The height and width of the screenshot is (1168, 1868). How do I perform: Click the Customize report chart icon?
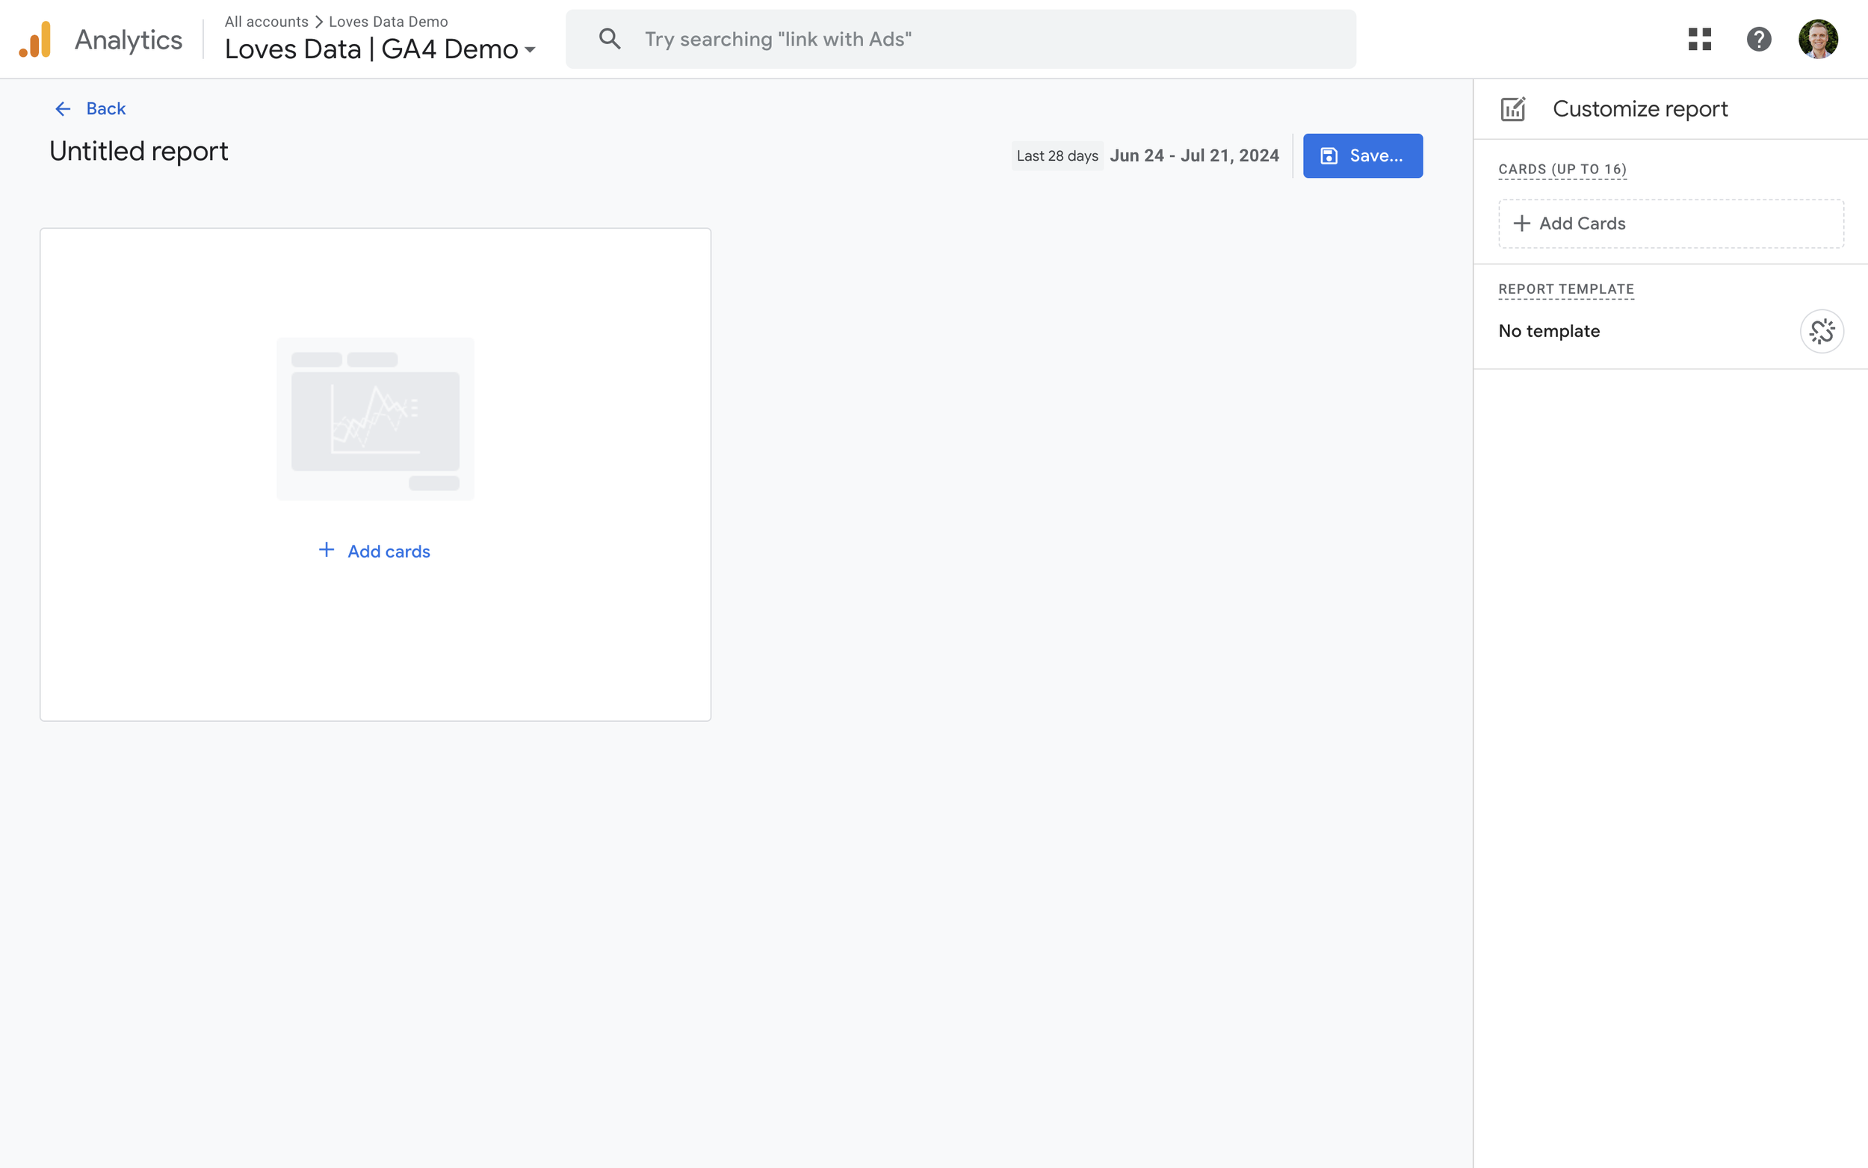[1512, 109]
